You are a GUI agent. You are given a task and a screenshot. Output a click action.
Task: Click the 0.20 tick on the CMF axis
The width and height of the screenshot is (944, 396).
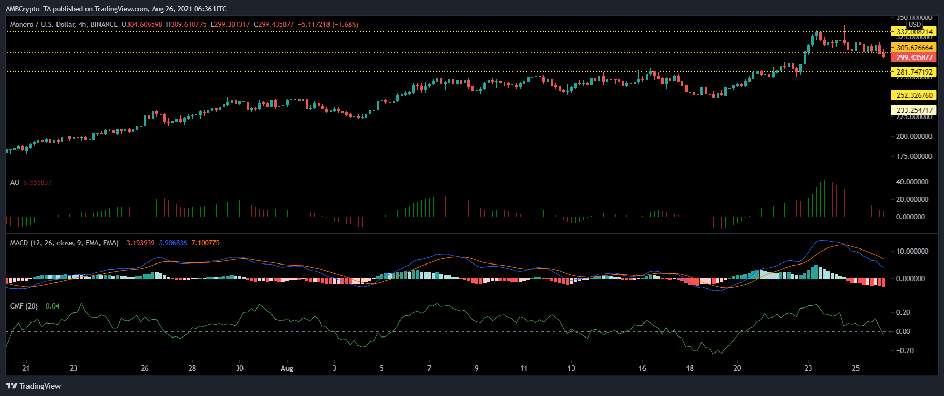tap(903, 312)
